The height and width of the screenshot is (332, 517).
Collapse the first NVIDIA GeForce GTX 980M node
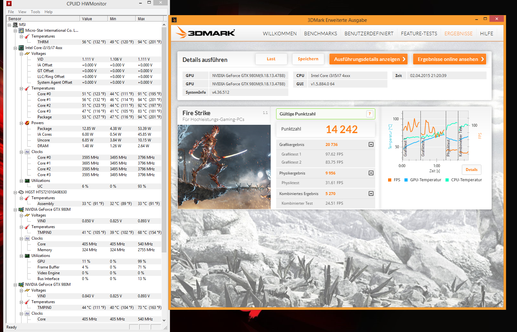click(15, 210)
